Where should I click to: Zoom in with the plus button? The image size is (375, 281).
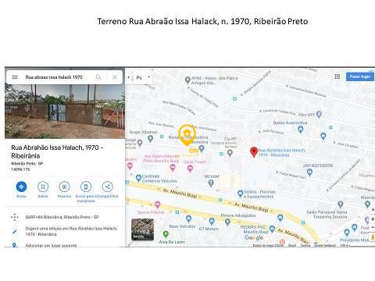tap(373, 219)
